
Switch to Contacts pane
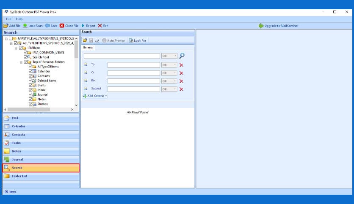pyautogui.click(x=41, y=134)
